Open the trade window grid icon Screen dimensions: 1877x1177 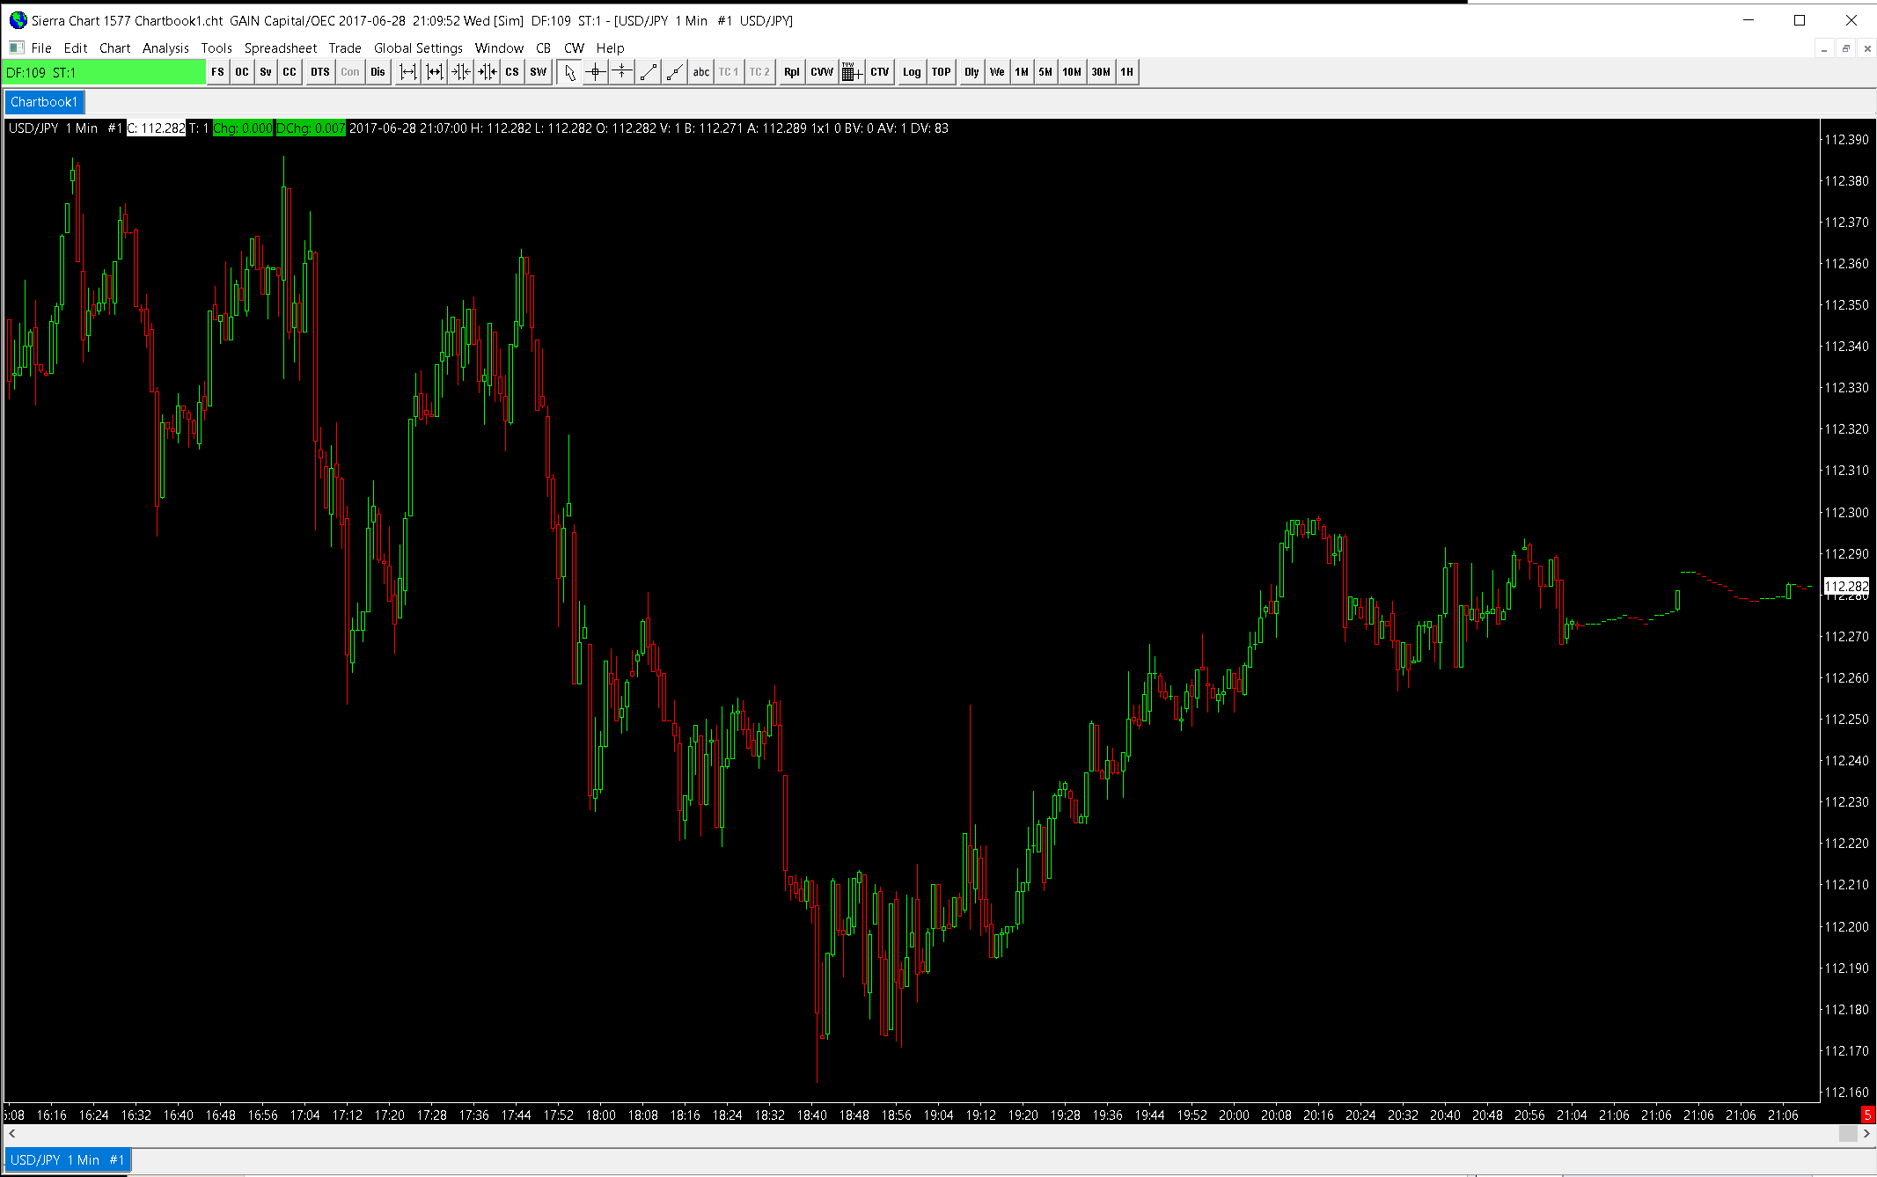point(851,72)
